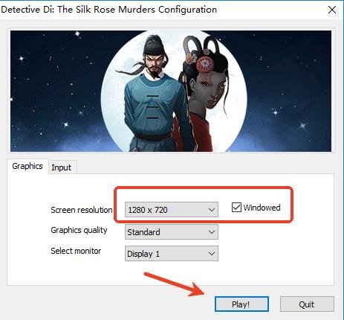Select the Graphics tab
Screen dimensions: 344x320
click(x=27, y=166)
